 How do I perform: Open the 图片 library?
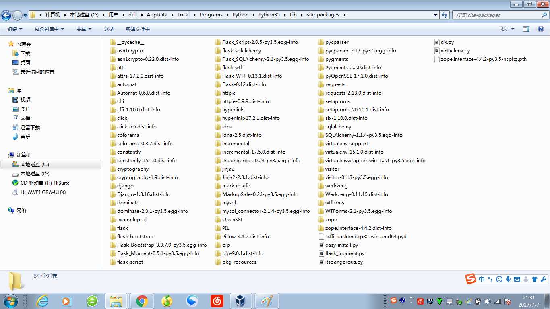click(25, 109)
